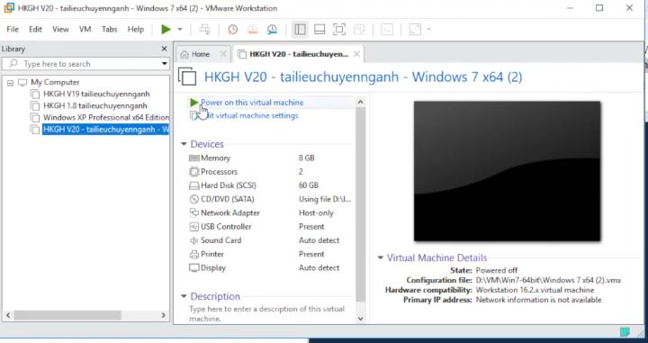Collapse the My Computer tree node
The image size is (648, 343).
tap(10, 83)
